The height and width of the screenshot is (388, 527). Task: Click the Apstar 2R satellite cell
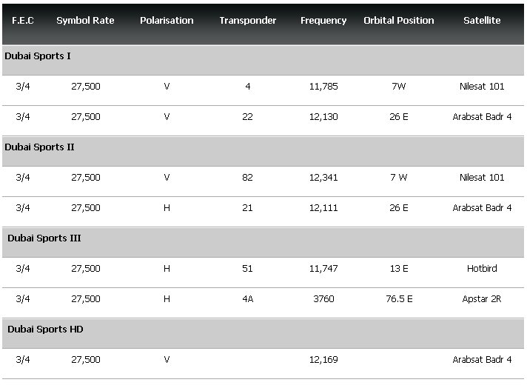click(x=482, y=299)
